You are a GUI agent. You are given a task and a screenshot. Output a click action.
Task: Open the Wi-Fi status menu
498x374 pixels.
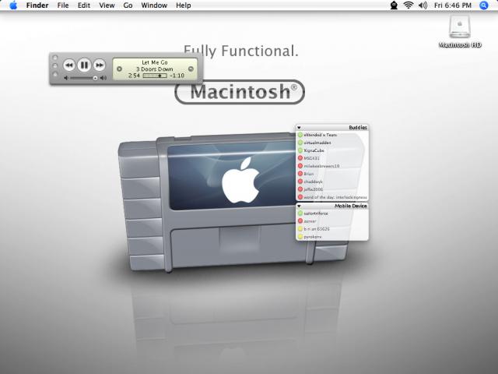[408, 5]
